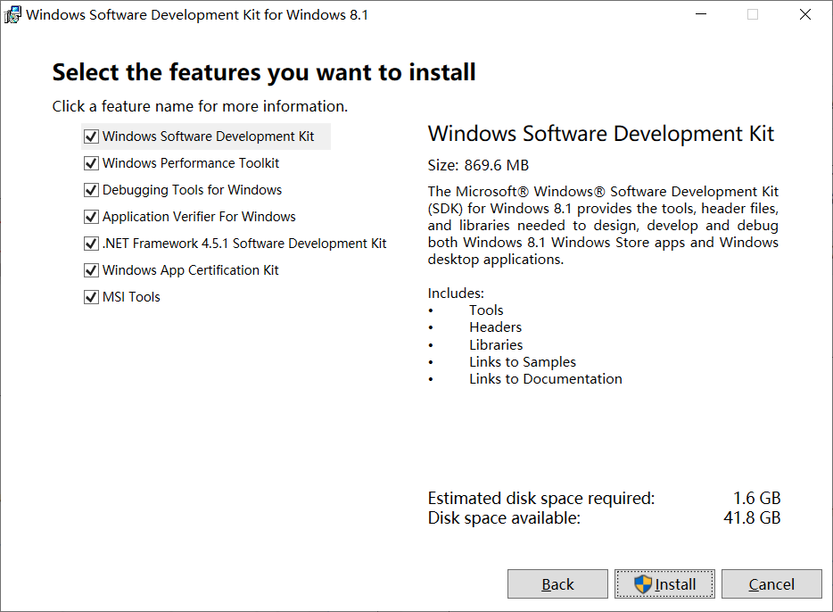
Task: Uncheck the Windows App Certification Kit checkbox
Action: [91, 270]
